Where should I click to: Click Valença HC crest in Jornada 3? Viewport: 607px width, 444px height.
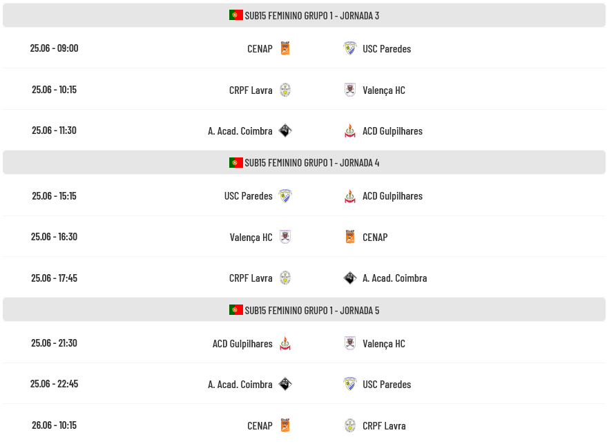[350, 90]
